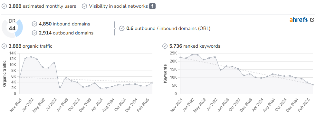
Task: Click '5,736 ranked keywords' heading
Action: coord(195,46)
